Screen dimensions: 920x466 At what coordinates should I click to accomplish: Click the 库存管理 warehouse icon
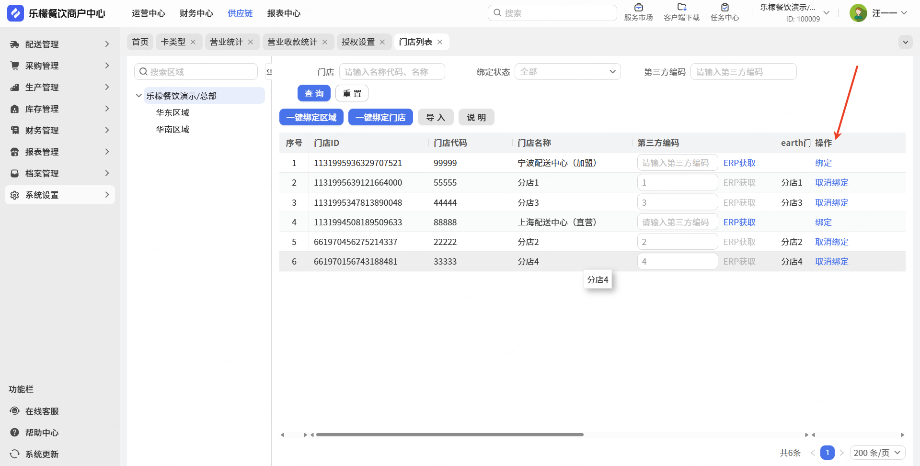15,109
